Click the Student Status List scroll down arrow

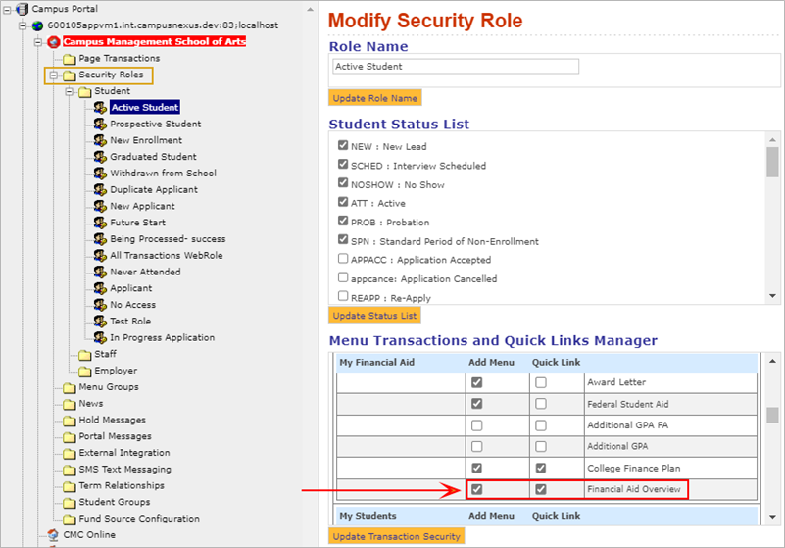click(772, 296)
